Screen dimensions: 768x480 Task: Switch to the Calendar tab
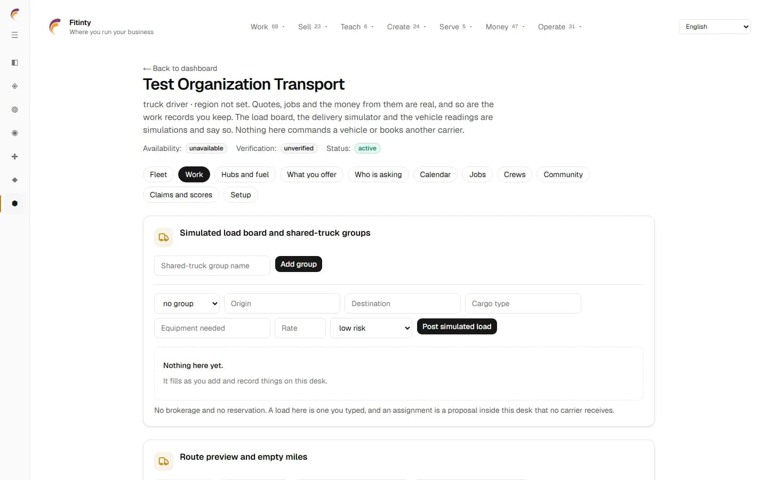[435, 174]
